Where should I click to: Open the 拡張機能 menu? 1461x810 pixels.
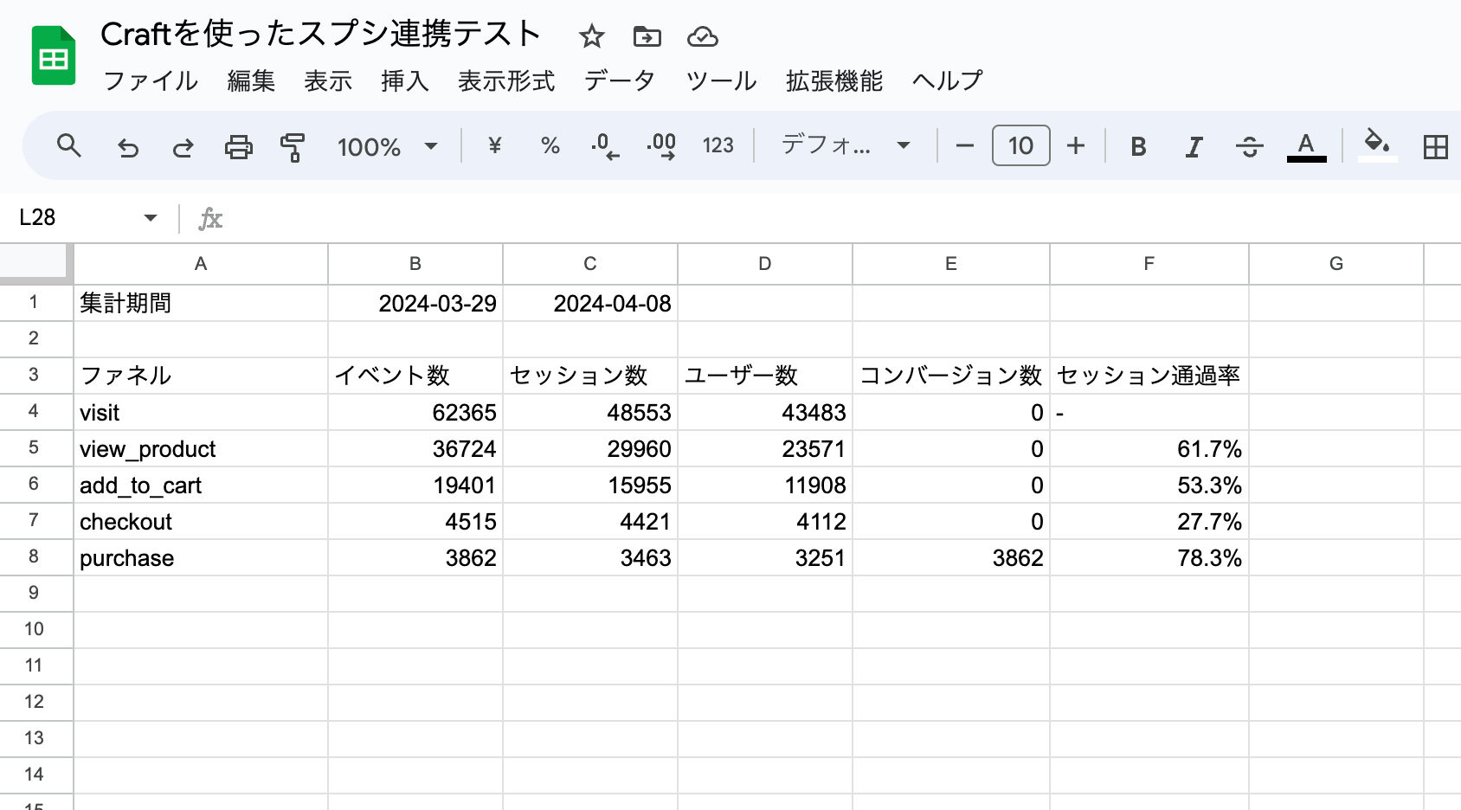tap(834, 80)
